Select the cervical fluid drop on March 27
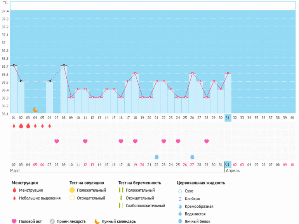The width and height of the screenshot is (299, 224). tap(192, 157)
